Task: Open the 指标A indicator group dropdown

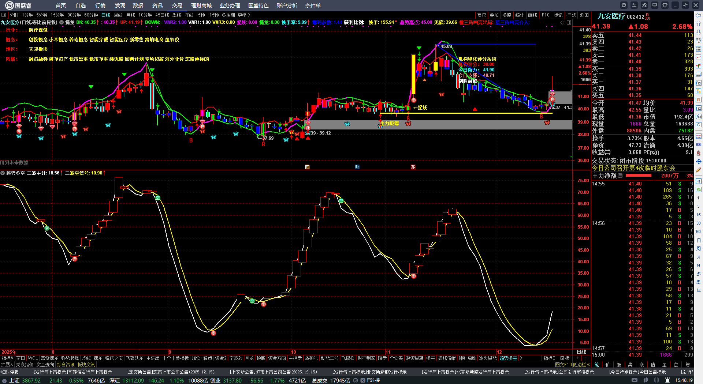Action: click(7, 358)
